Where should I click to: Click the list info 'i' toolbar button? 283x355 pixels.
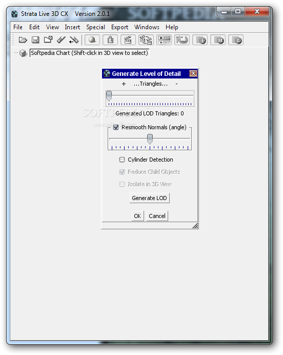pos(200,40)
